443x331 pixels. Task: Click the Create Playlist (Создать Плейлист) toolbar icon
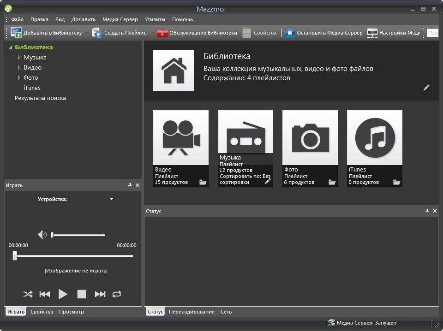tap(97, 33)
